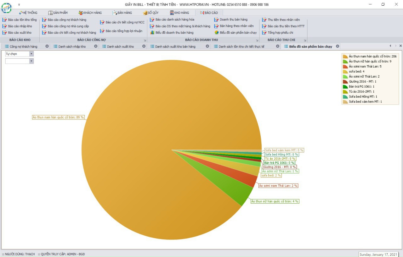Close Danh sách tồn kho chi tiết thực tế tab
The height and width of the screenshot is (257, 403).
[278, 46]
